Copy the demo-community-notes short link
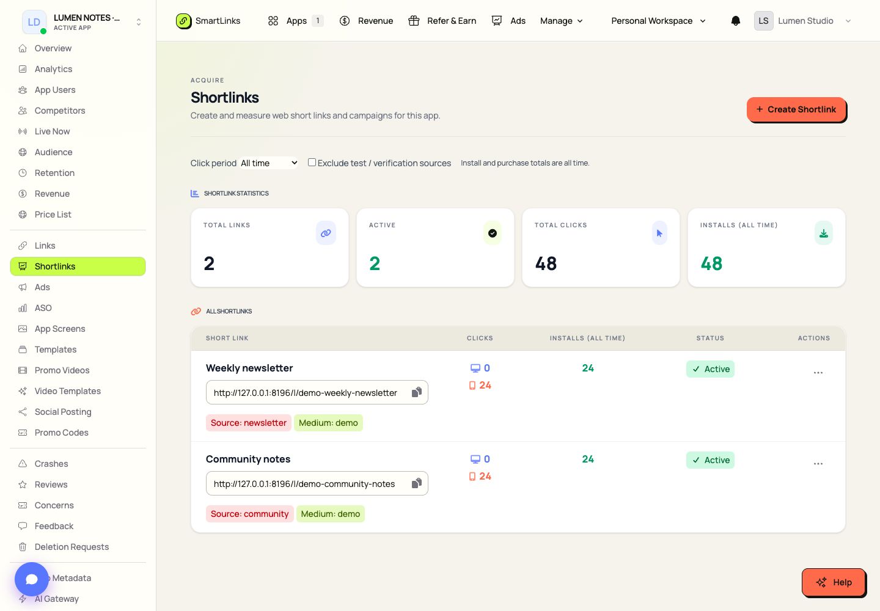Screen dimensions: 880x611 [416, 483]
